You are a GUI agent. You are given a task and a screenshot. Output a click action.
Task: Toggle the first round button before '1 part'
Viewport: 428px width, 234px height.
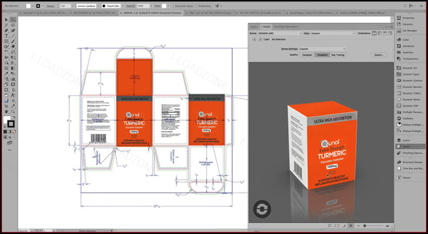click(254, 39)
